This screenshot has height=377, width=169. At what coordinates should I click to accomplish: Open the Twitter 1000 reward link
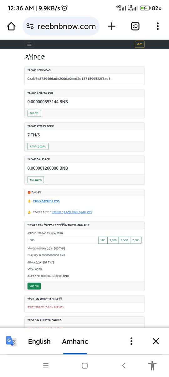pos(72,212)
